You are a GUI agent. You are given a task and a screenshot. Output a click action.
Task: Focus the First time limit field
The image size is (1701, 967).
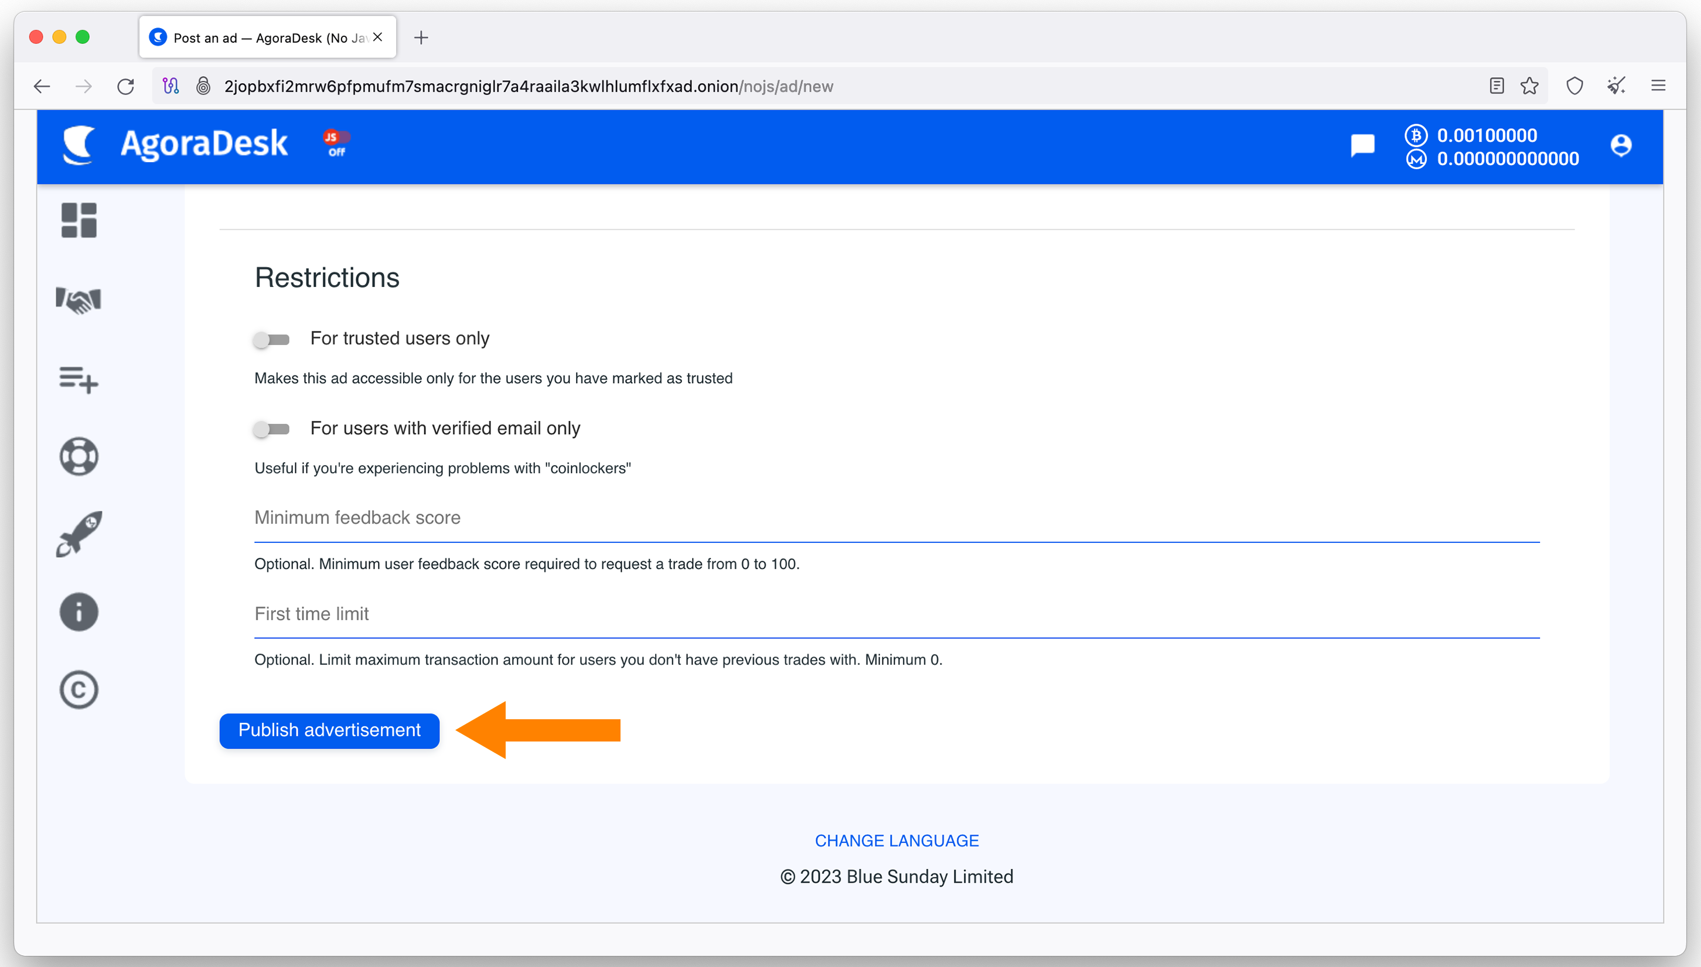tap(896, 615)
